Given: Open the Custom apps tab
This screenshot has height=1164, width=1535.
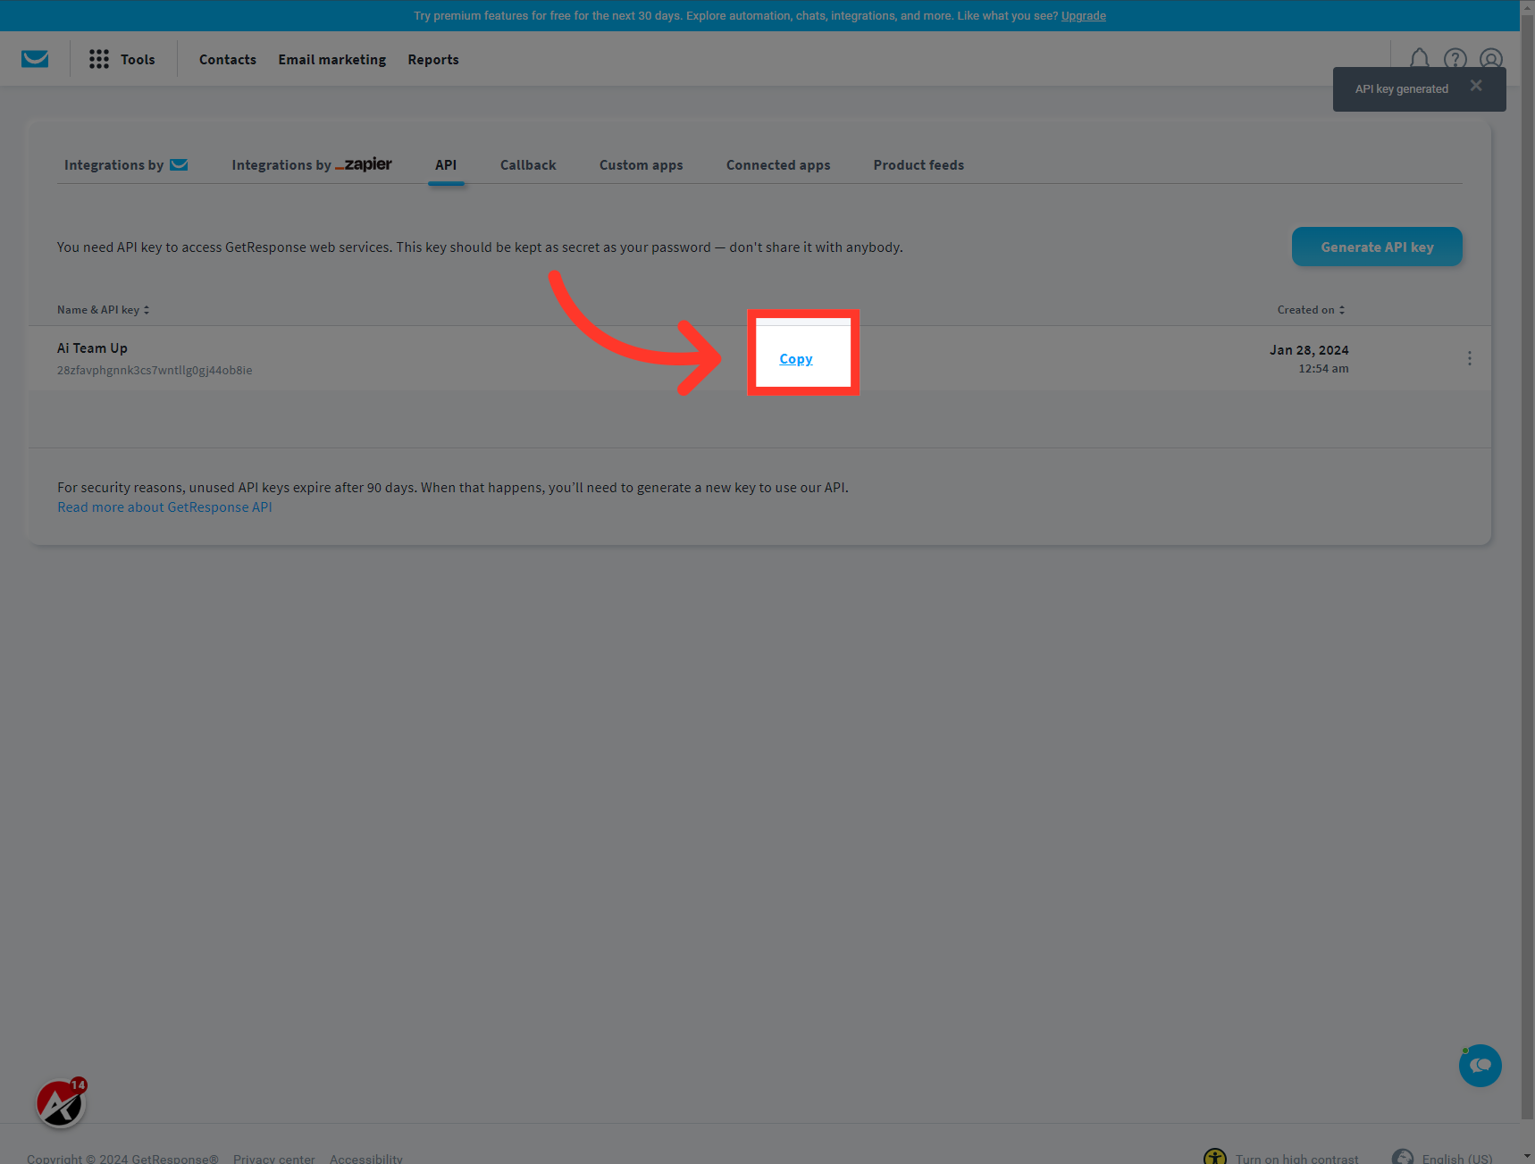Looking at the screenshot, I should [x=642, y=165].
